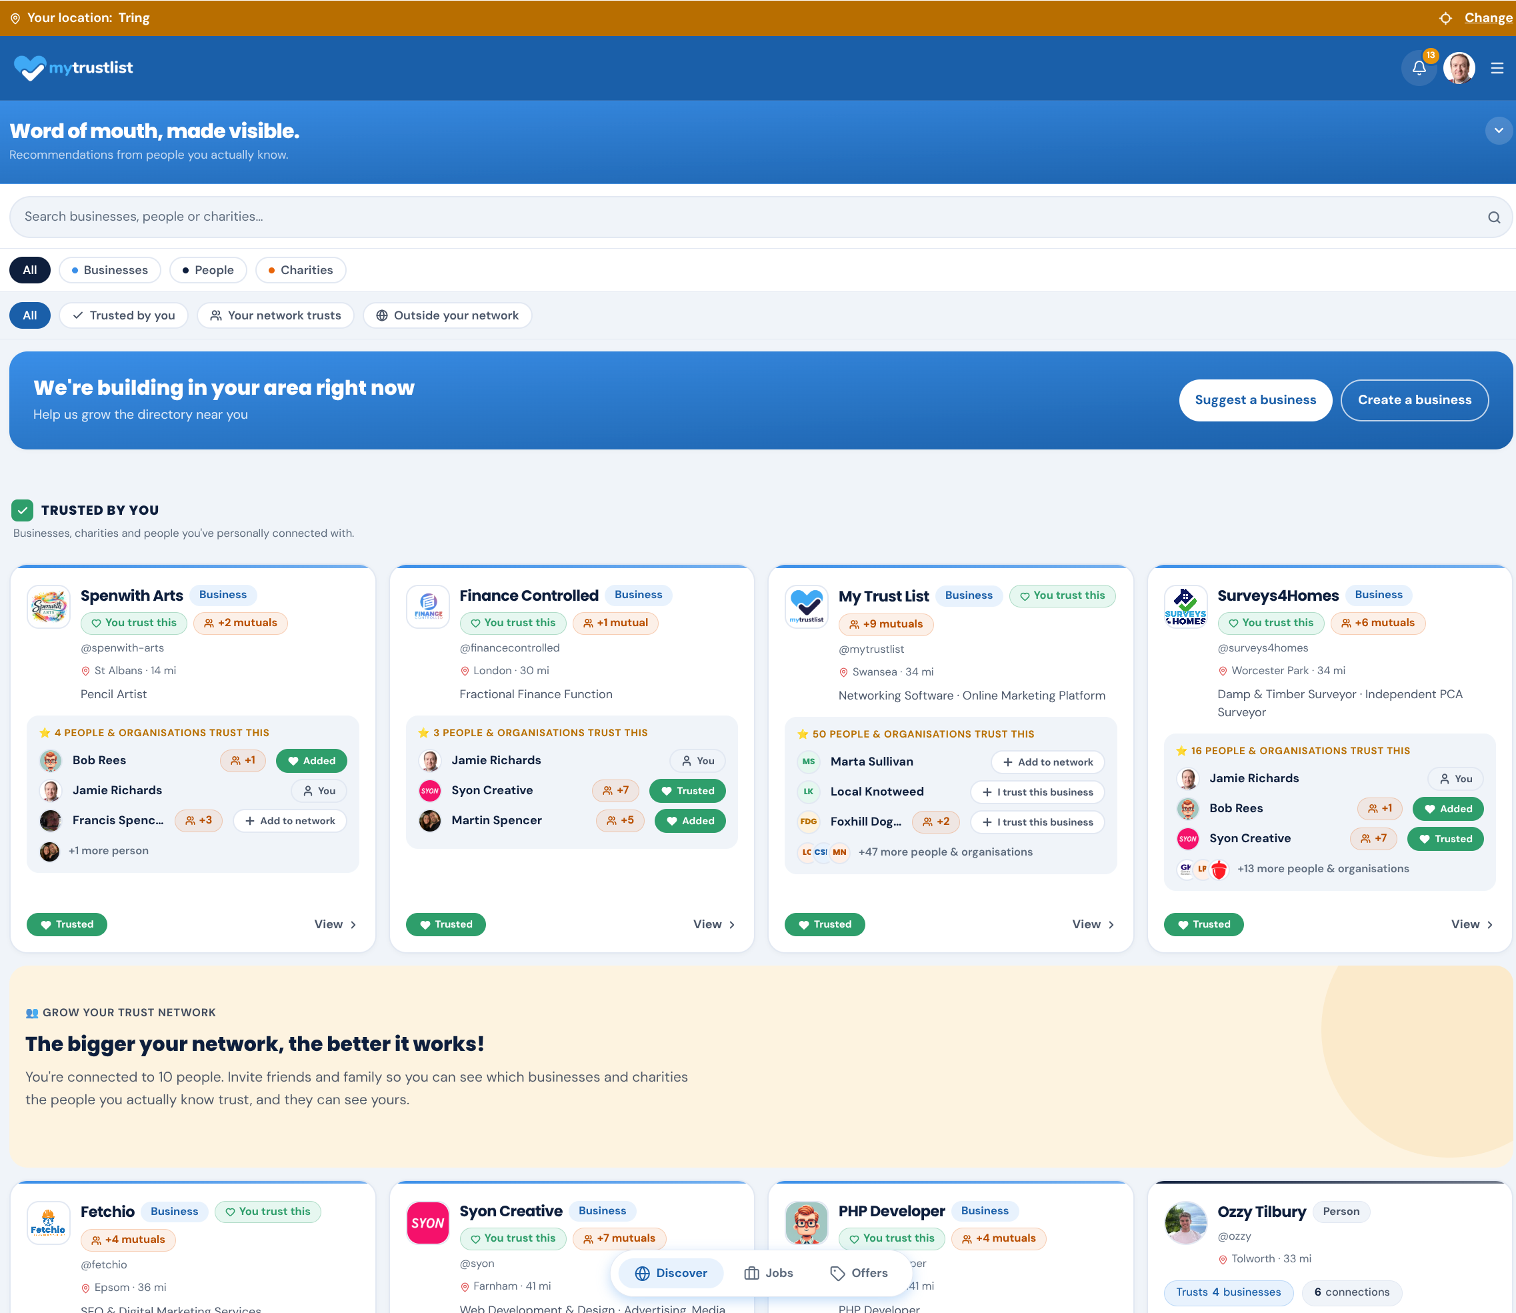
Task: Collapse the hero banner chevron
Action: (1499, 131)
